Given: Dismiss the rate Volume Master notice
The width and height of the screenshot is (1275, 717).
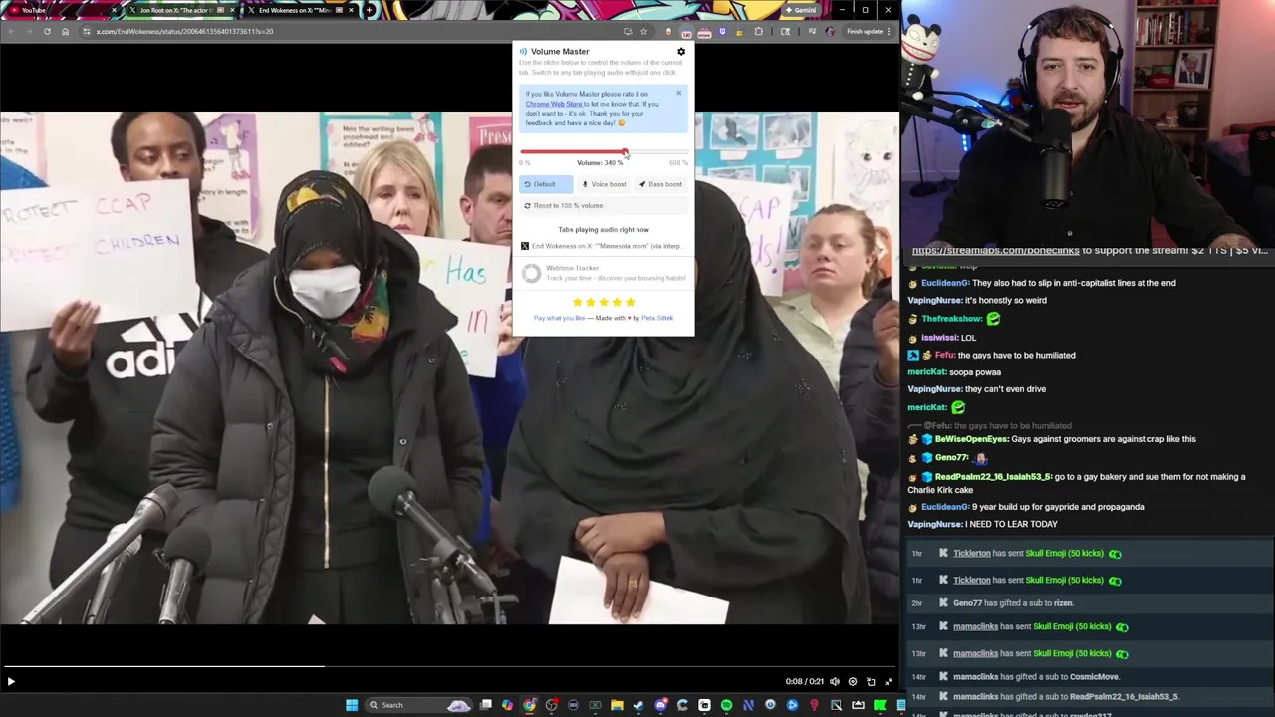Looking at the screenshot, I should pos(679,94).
